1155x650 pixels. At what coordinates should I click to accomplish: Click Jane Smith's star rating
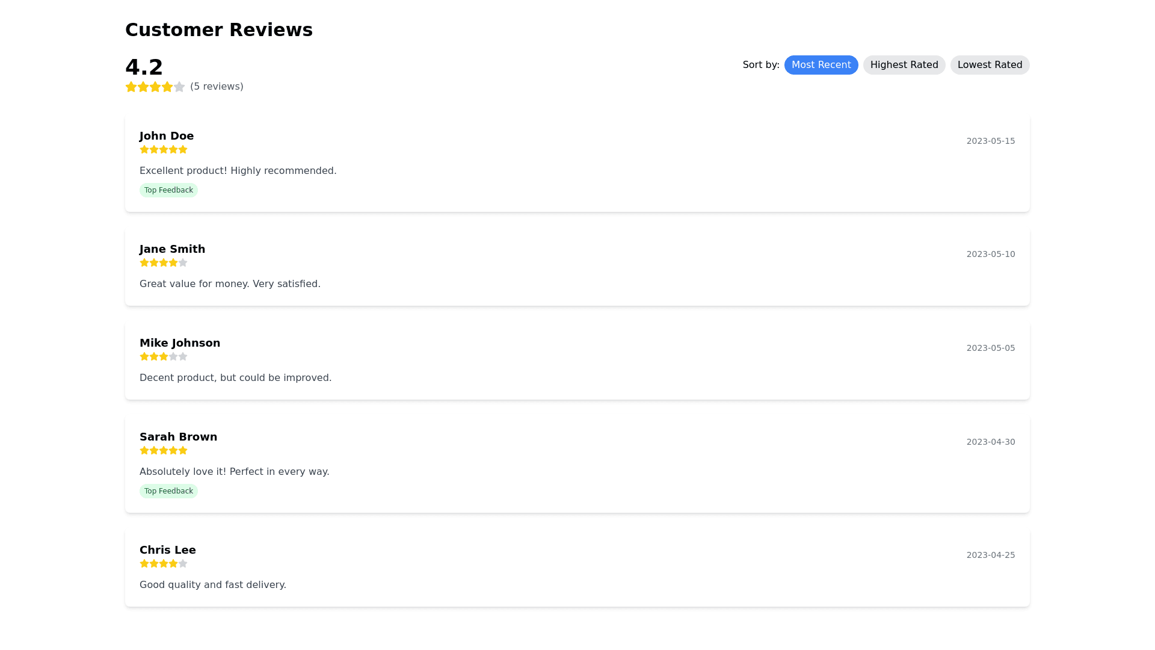pos(164,262)
